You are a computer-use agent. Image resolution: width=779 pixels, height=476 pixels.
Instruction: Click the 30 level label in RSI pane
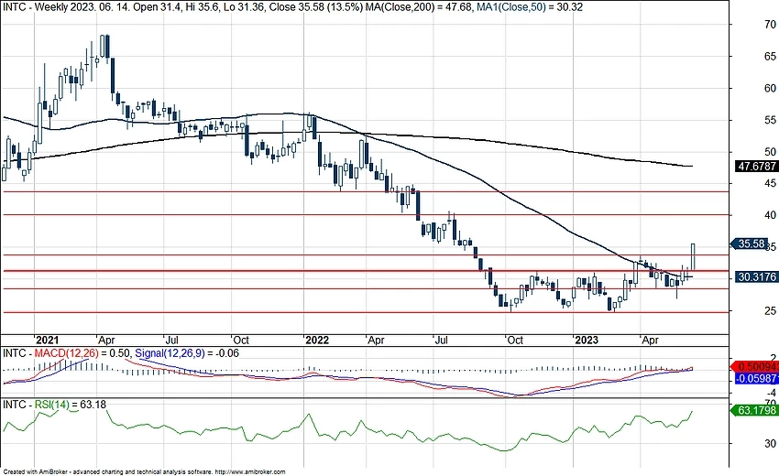tap(771, 443)
